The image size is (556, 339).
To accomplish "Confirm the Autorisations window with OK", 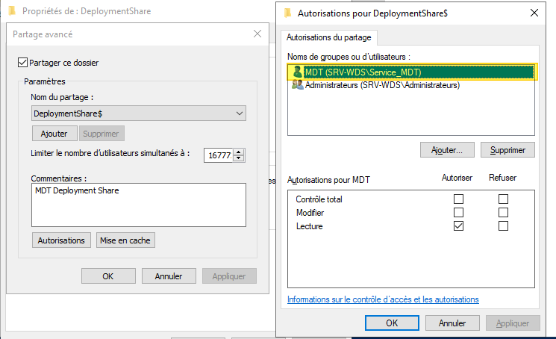I will [392, 323].
